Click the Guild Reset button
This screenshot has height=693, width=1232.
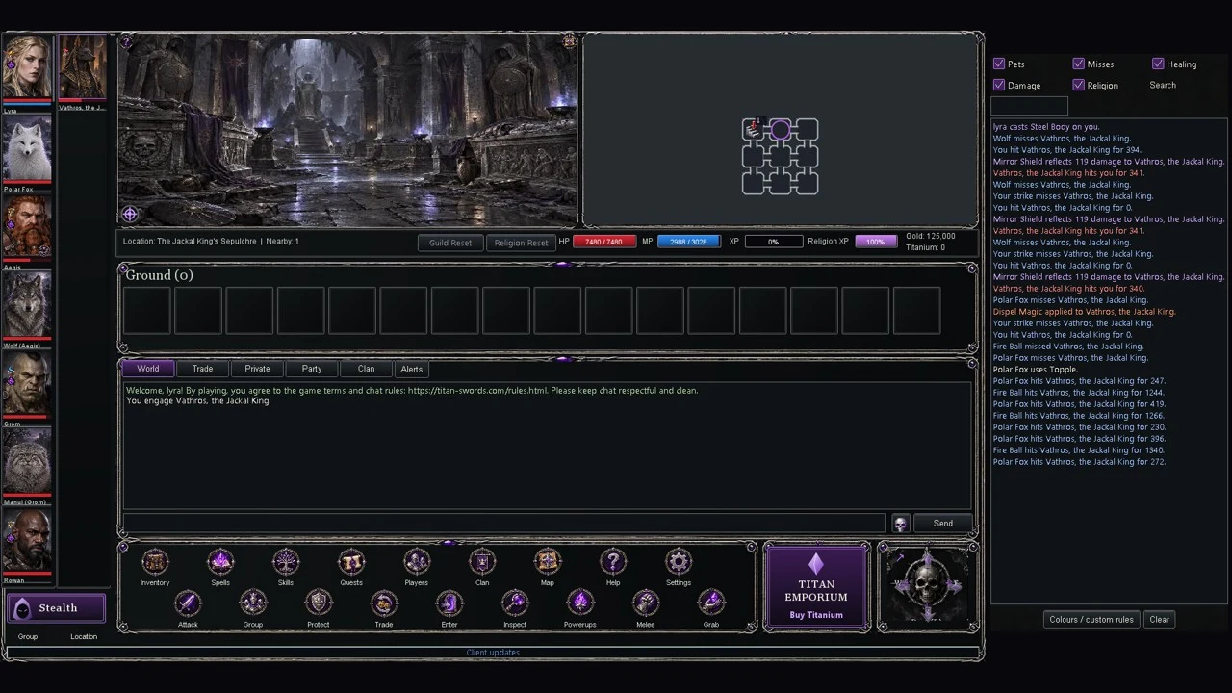tap(450, 243)
